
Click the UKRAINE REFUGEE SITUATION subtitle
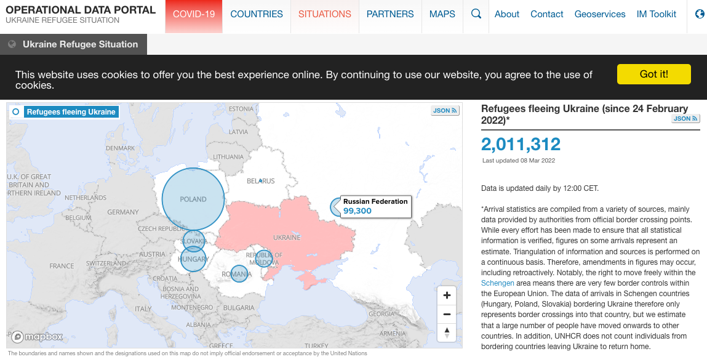tap(63, 20)
